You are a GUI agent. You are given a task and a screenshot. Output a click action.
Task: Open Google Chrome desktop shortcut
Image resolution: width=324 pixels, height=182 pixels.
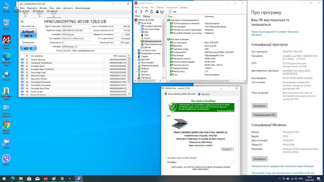tap(7, 127)
